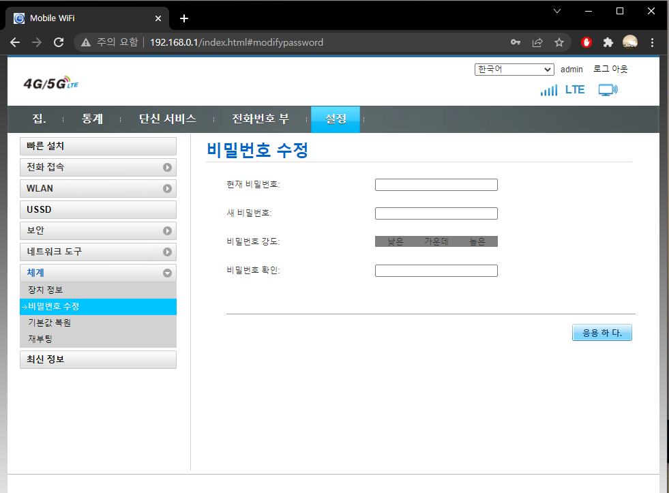Open the 전화번호 부 main tab
Viewport: 669px width, 493px height.
point(261,119)
